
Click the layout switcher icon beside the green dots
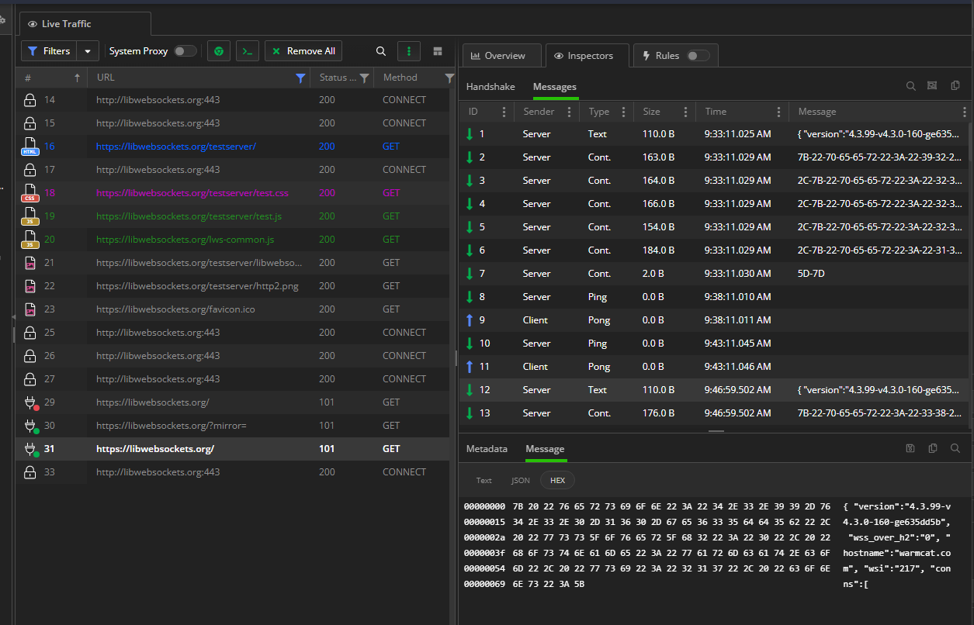coord(438,51)
